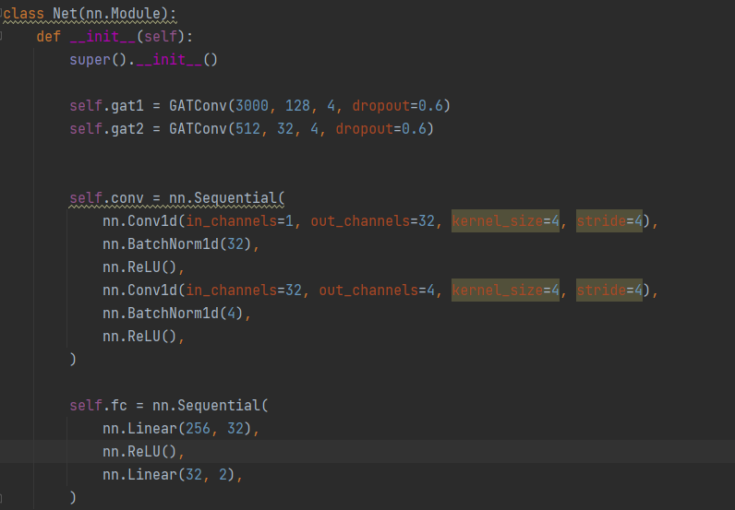Click highlighted "stride=4" in first Conv1d
735x510 pixels.
(x=609, y=221)
